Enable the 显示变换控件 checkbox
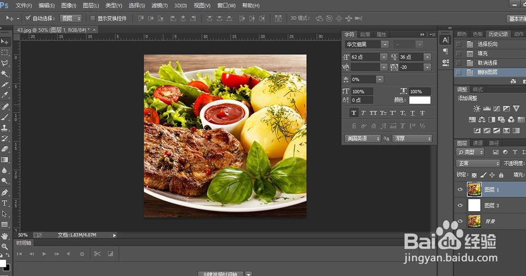 pyautogui.click(x=93, y=18)
